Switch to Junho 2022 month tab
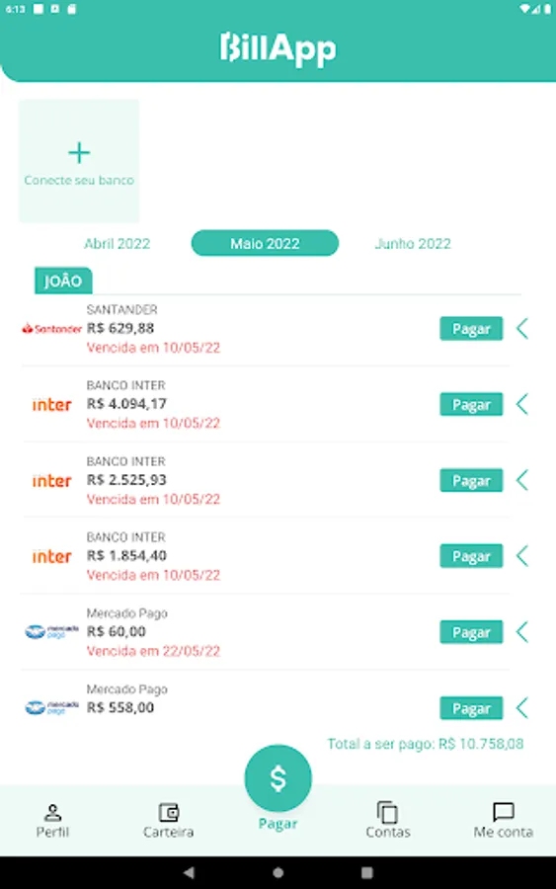Screen dimensions: 556x889 [x=413, y=244]
